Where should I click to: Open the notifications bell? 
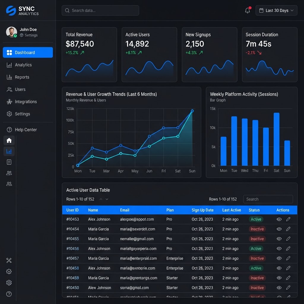[x=248, y=10]
